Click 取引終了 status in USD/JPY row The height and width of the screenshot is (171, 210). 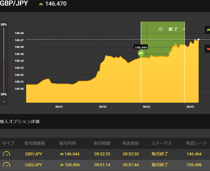(x=160, y=165)
